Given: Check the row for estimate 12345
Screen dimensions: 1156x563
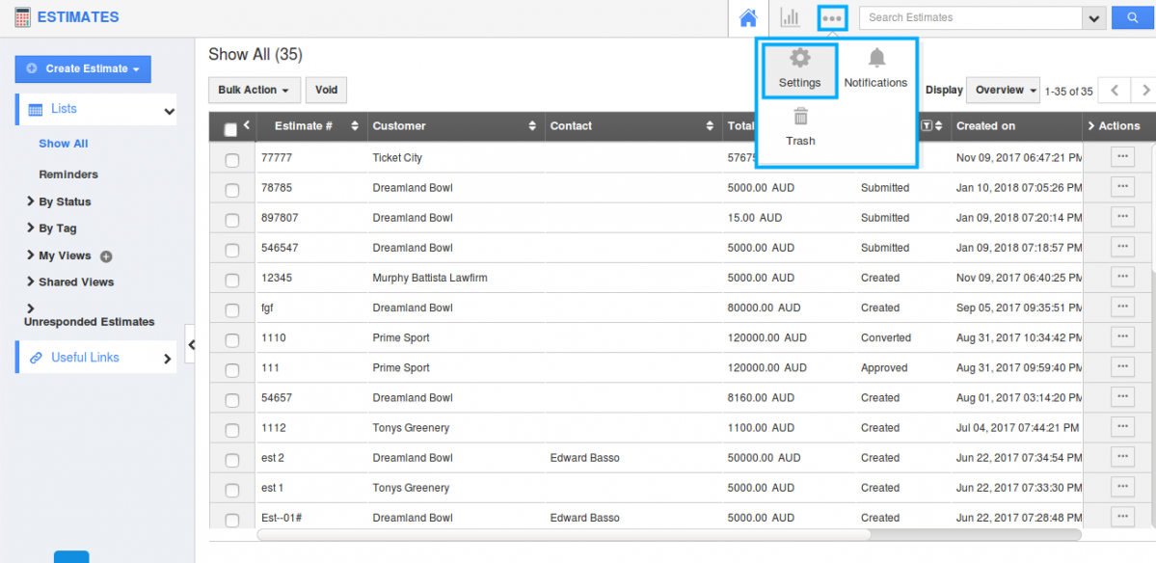Looking at the screenshot, I should coord(231,280).
